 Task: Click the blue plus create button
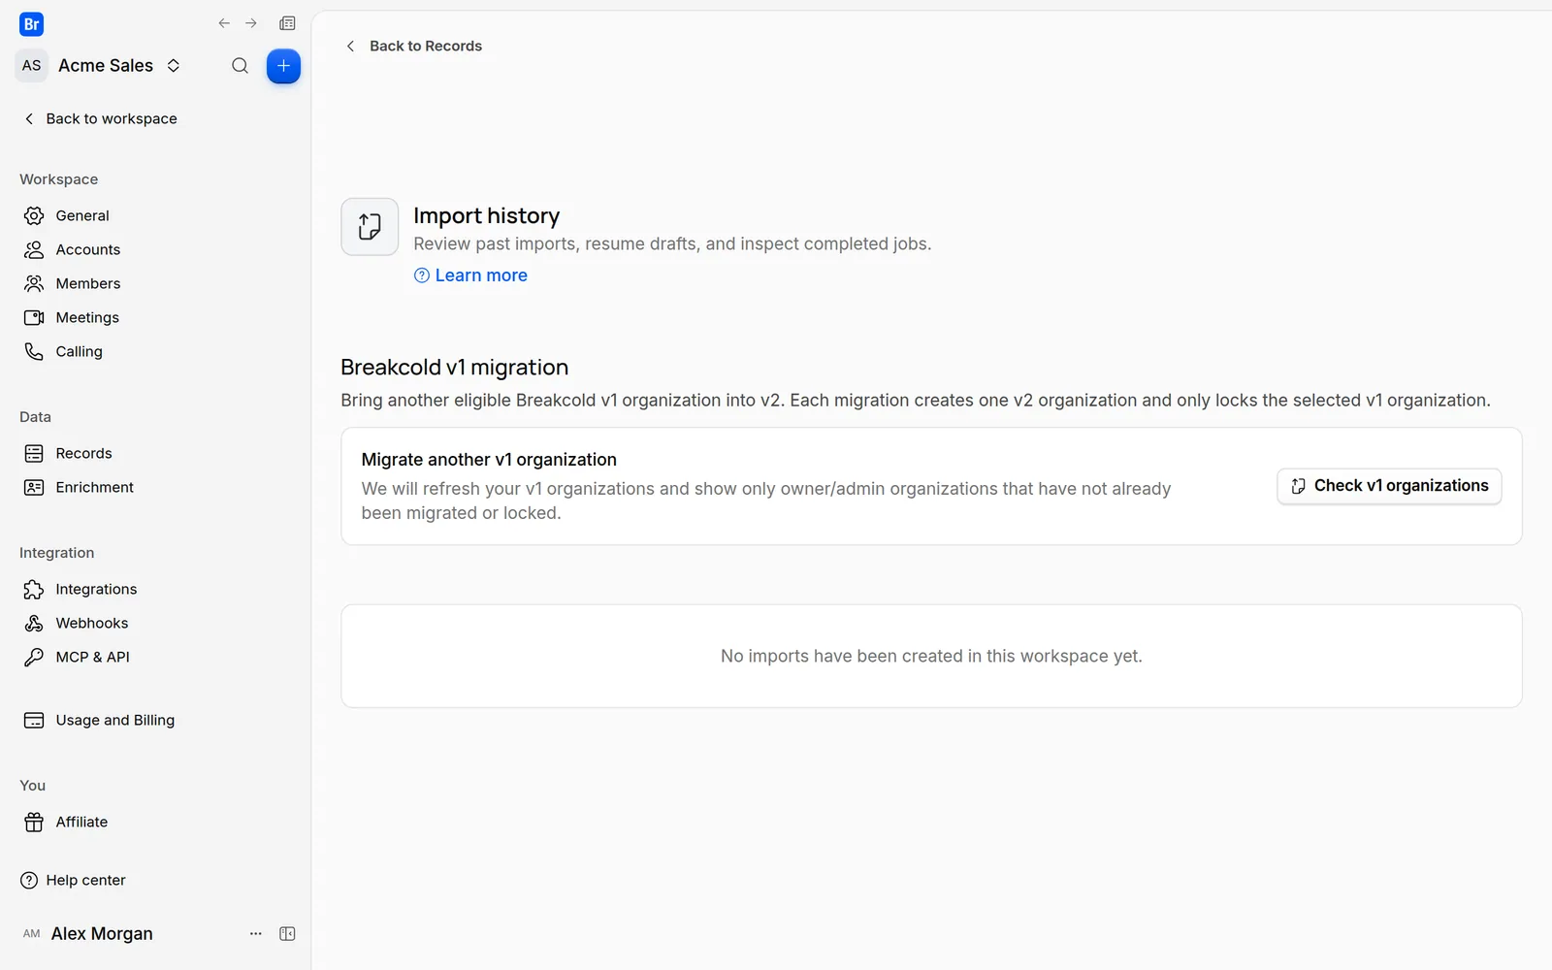283,66
